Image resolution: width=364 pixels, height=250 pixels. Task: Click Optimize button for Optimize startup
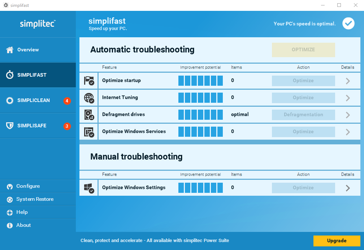pos(303,81)
